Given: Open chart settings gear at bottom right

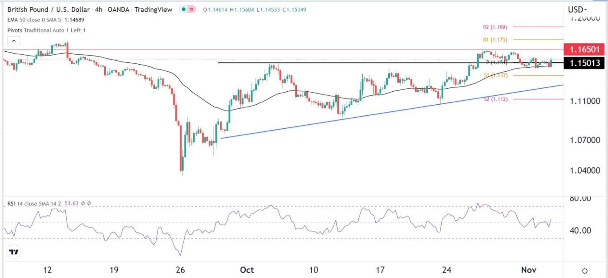Looking at the screenshot, I should (x=585, y=271).
